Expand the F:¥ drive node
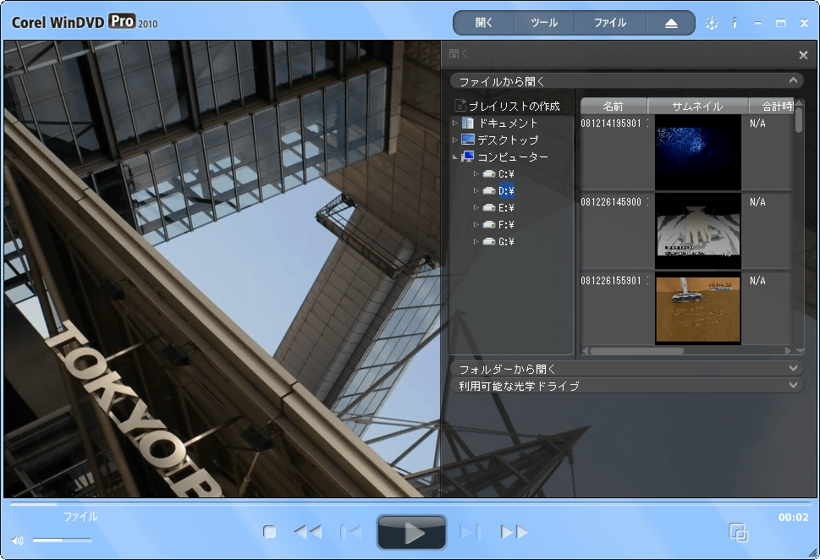820x560 pixels. (476, 224)
